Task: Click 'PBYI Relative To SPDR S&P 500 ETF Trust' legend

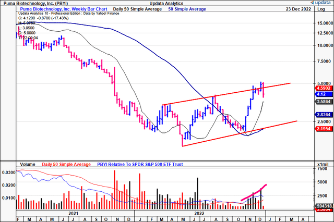Action: pyautogui.click(x=140, y=164)
